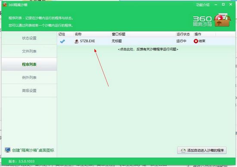
Task: Click the 运行中 status cell
Action: pyautogui.click(x=181, y=41)
